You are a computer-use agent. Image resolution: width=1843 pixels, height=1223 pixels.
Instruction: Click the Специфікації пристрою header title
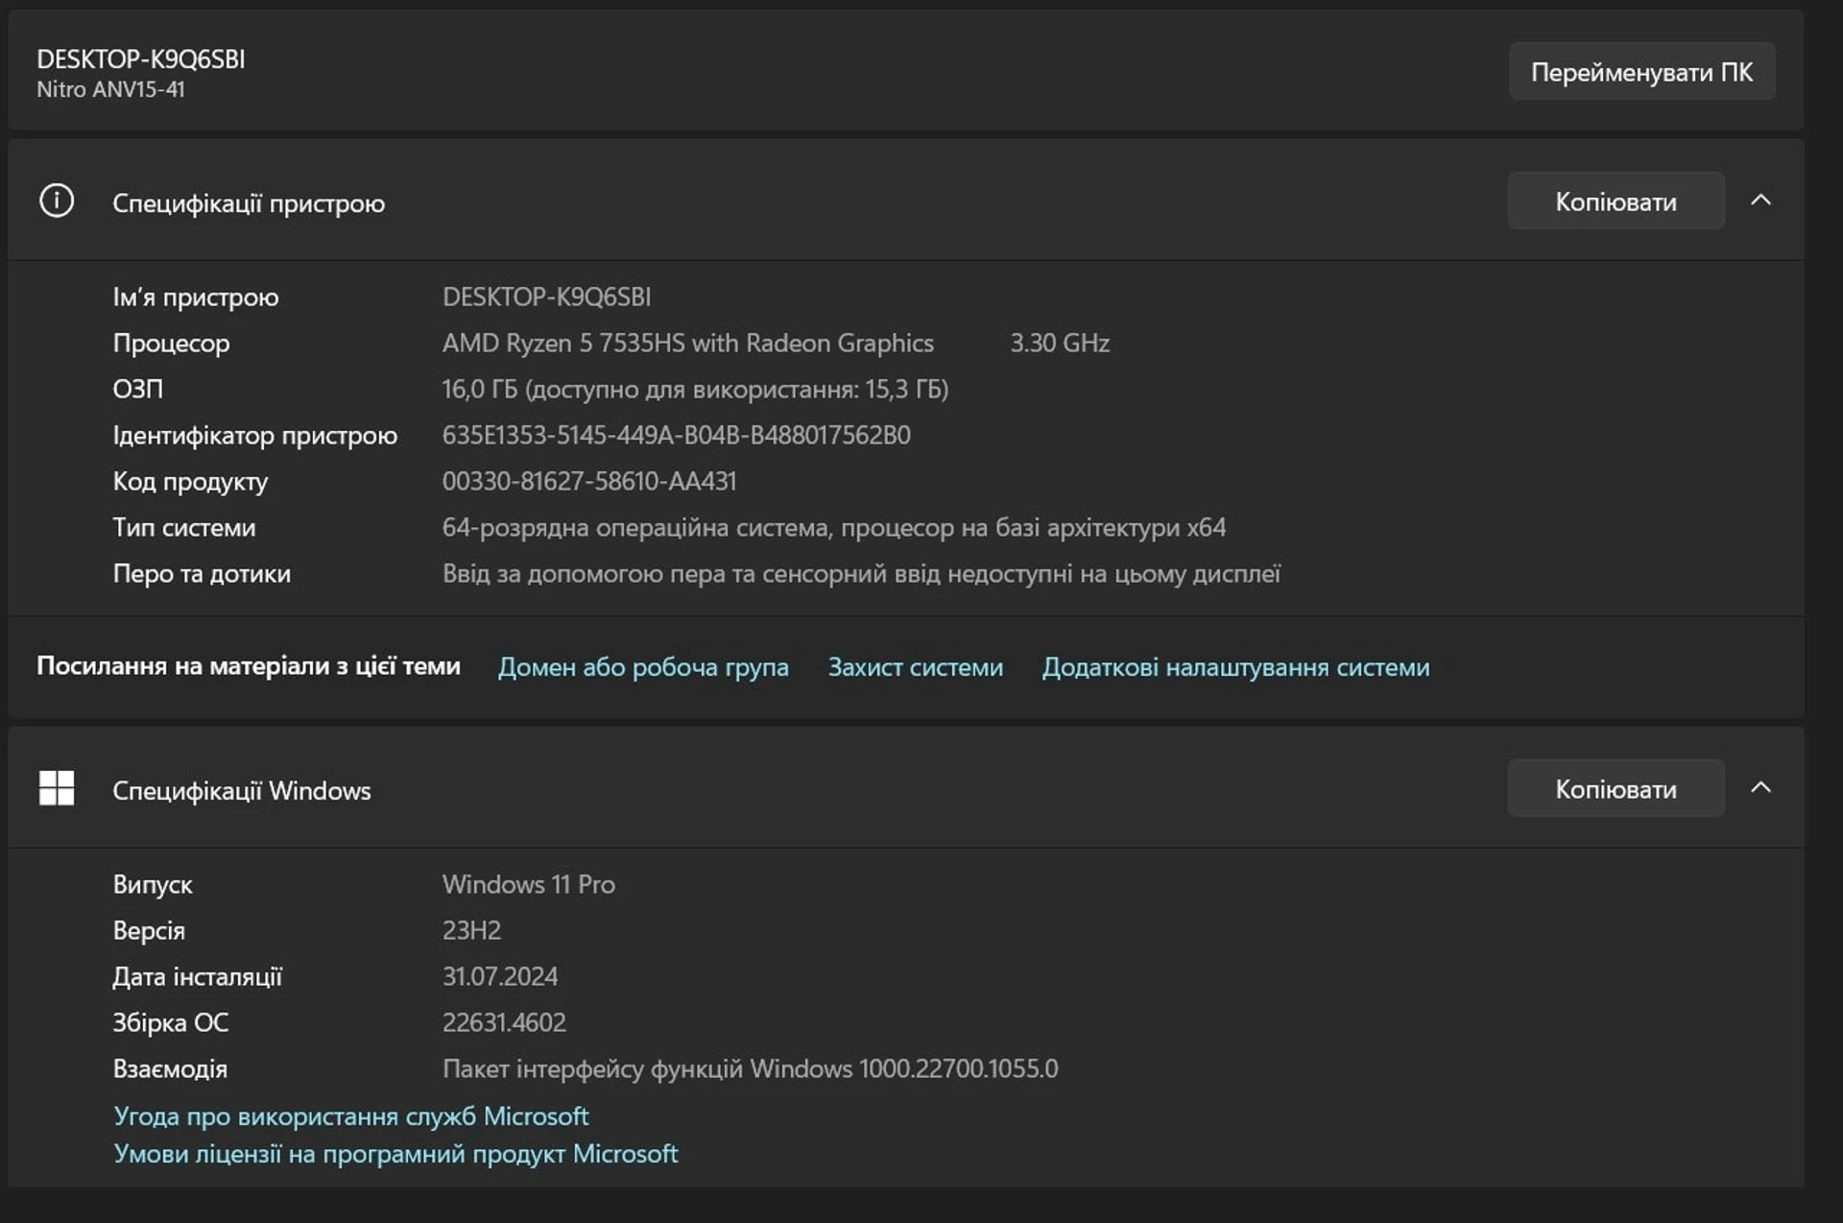(249, 204)
